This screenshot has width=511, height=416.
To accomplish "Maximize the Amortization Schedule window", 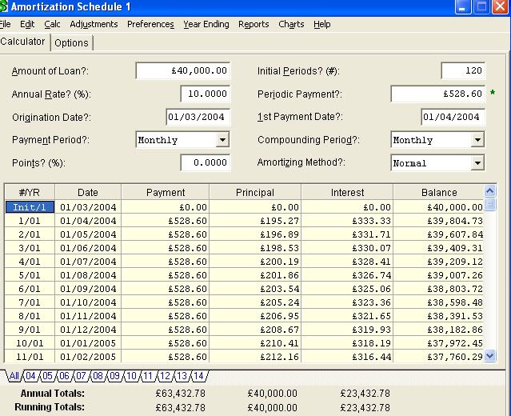I will click(x=481, y=6).
